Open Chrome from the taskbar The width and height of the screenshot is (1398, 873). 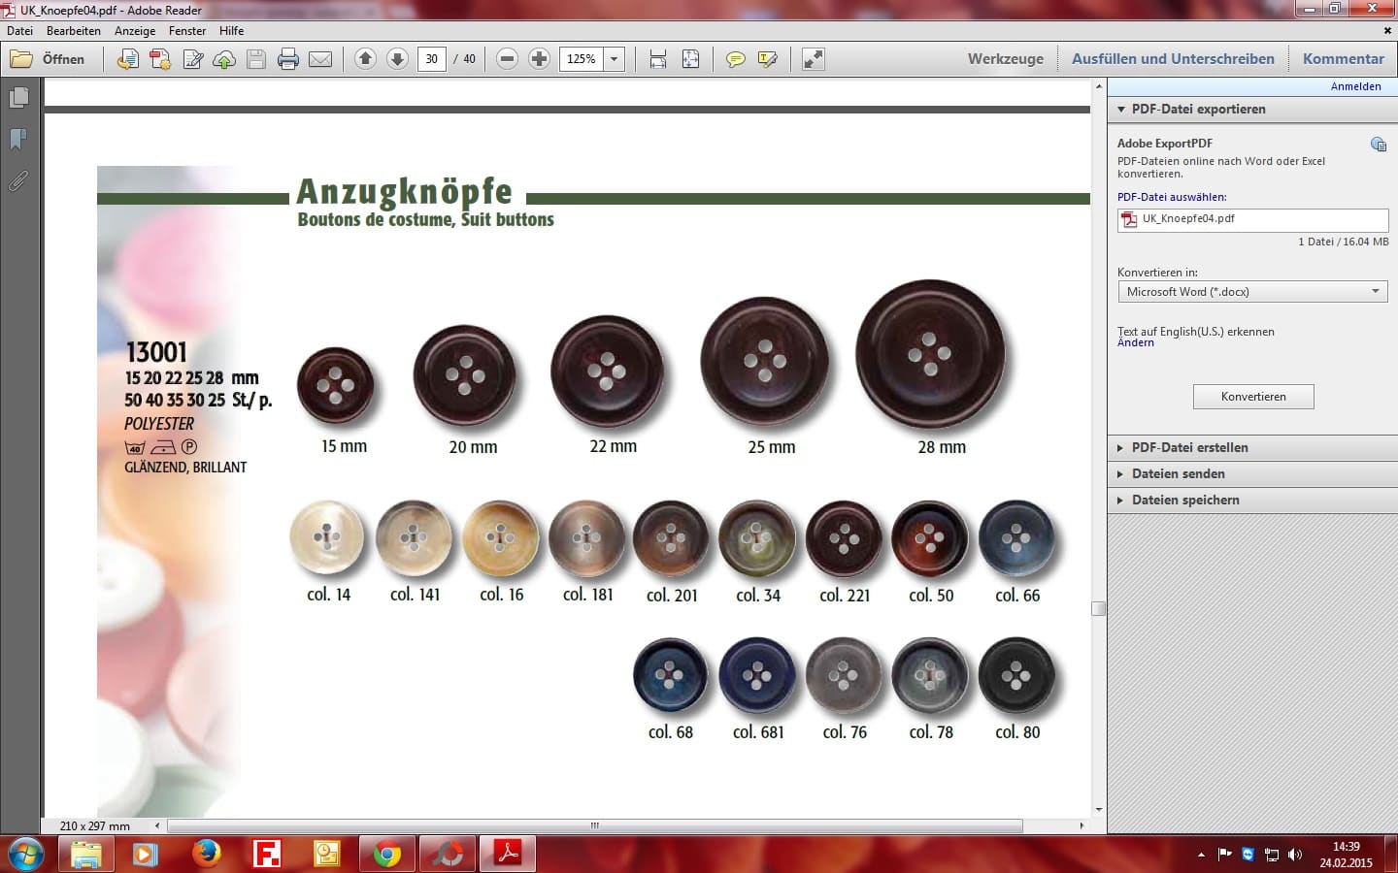(x=387, y=855)
